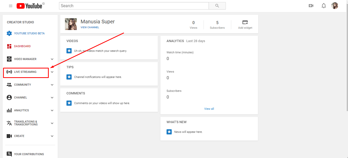This screenshot has width=348, height=158.
Task: Click the star icon in Videos panel
Action: click(69, 51)
